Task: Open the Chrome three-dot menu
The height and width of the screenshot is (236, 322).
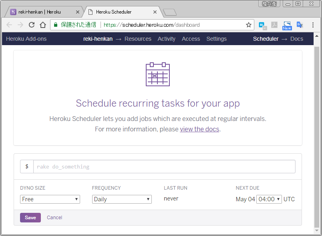Action: click(313, 25)
